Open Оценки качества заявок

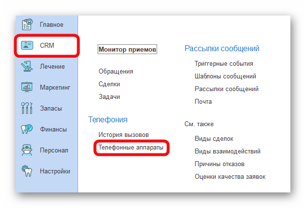pyautogui.click(x=230, y=177)
